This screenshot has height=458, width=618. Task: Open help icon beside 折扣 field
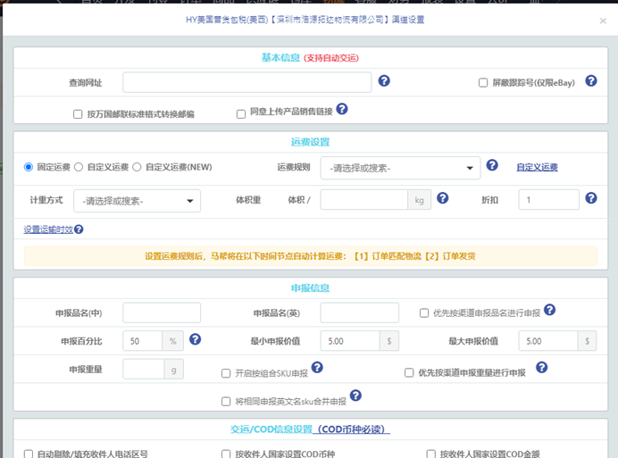pos(591,198)
